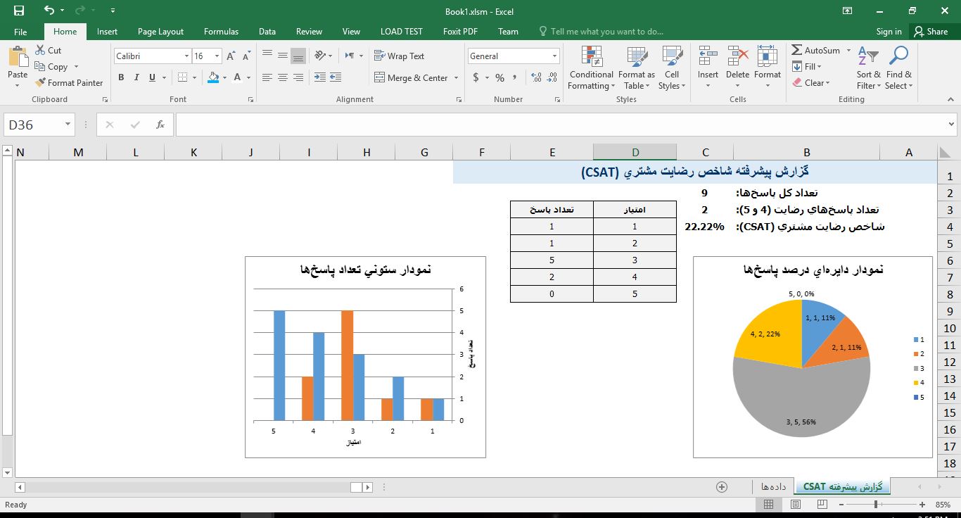
Task: Decrease indent in cell
Action: [320, 77]
